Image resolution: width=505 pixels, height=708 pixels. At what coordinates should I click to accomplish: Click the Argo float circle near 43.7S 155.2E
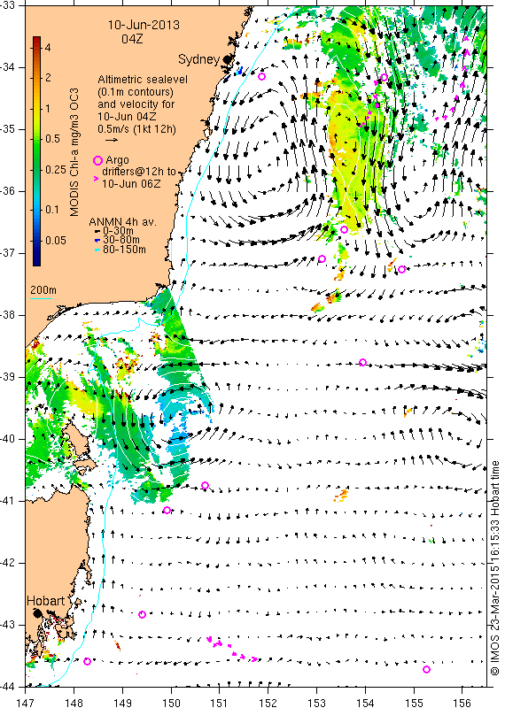coord(426,669)
